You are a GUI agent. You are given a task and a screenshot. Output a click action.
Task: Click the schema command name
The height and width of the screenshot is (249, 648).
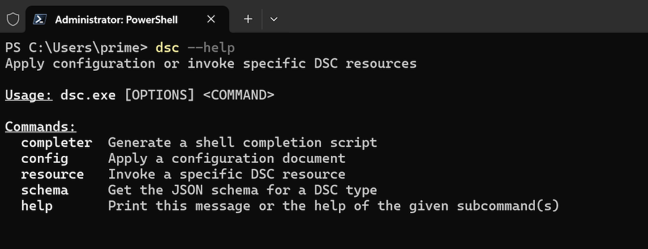point(44,190)
